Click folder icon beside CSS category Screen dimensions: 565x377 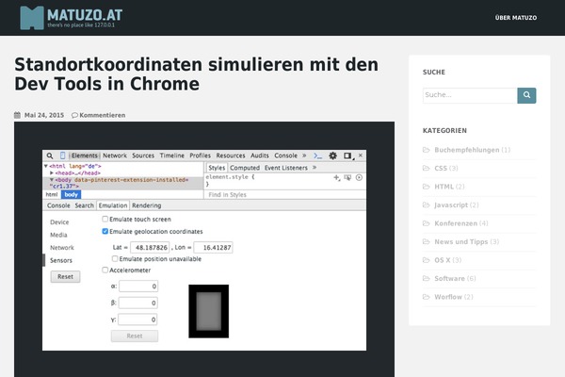tap(427, 168)
